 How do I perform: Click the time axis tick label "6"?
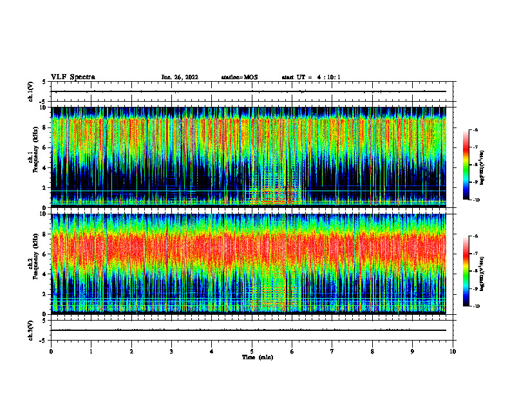(x=292, y=352)
